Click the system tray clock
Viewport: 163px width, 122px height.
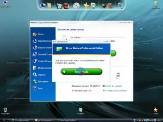tap(159, 120)
